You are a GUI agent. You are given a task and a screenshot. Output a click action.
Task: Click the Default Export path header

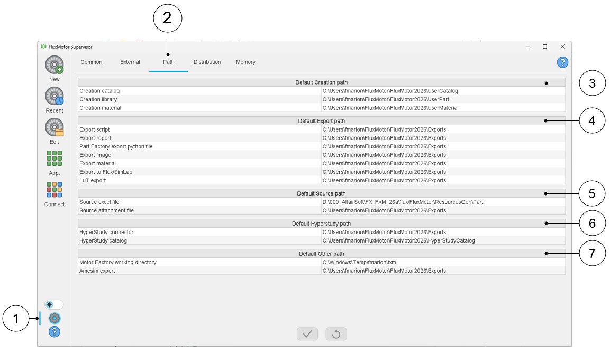321,121
